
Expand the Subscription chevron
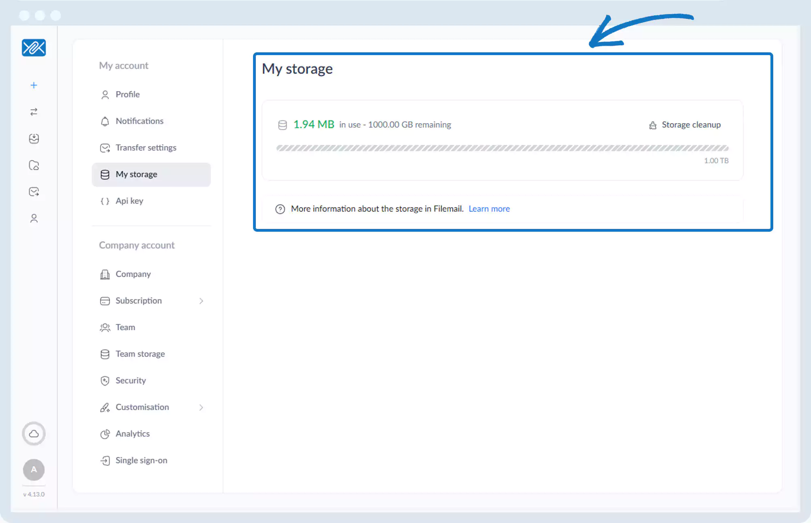tap(201, 301)
